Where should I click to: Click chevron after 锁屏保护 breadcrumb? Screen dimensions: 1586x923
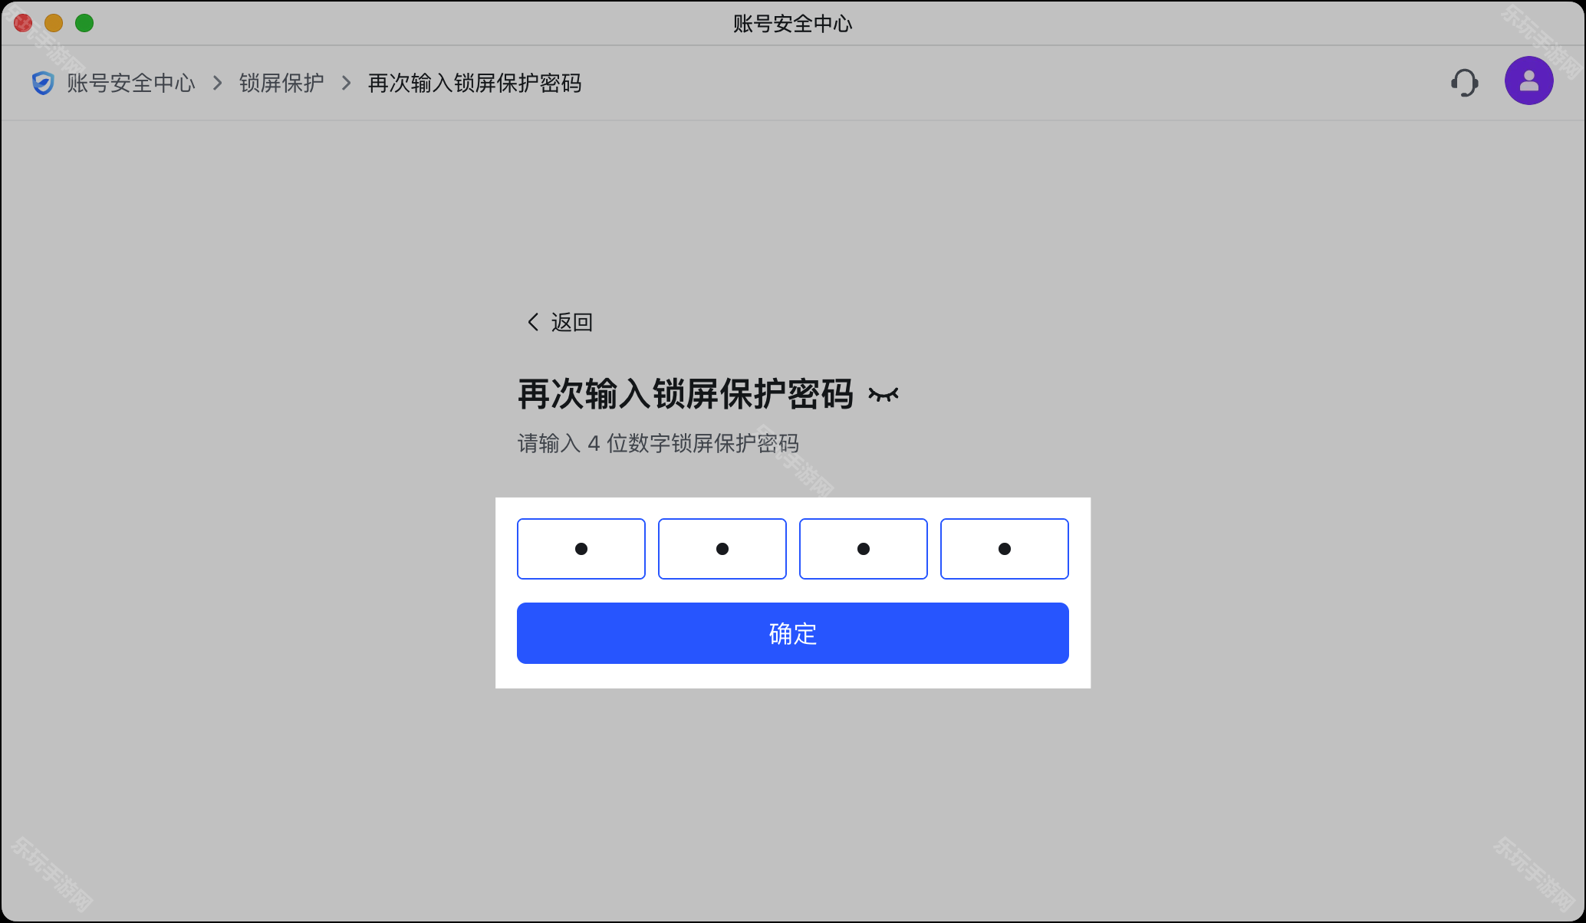tap(347, 83)
